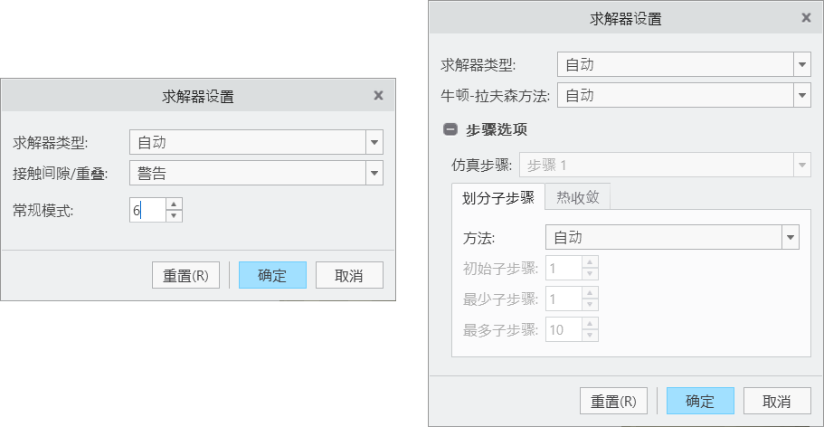Click 取消 in the 常规模式 dialog
The image size is (824, 427).
click(348, 276)
